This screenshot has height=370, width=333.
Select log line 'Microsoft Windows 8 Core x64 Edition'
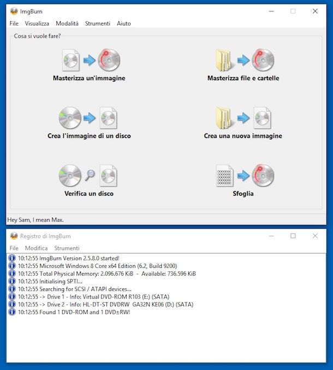pos(98,266)
